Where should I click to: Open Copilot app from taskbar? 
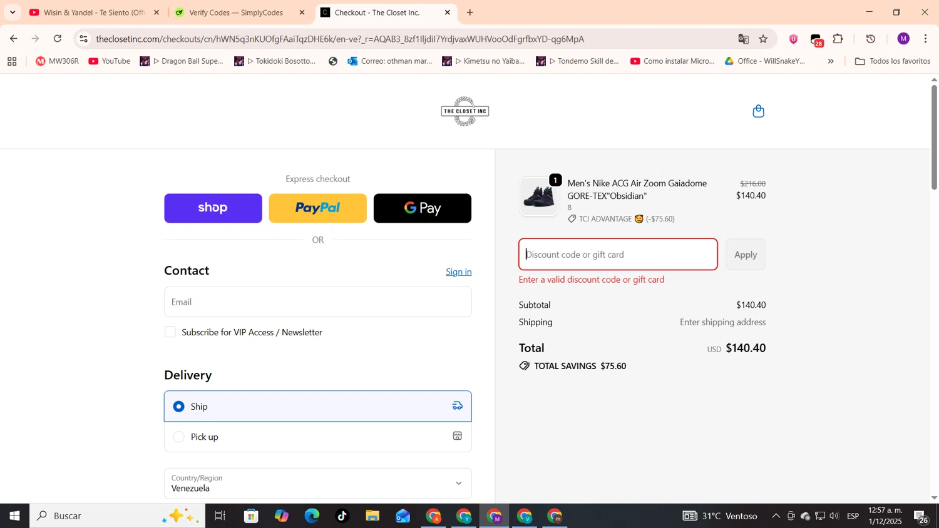[282, 516]
